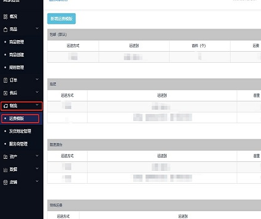Open 商品管理 in the sidebar
The image size is (261, 219).
point(16,42)
